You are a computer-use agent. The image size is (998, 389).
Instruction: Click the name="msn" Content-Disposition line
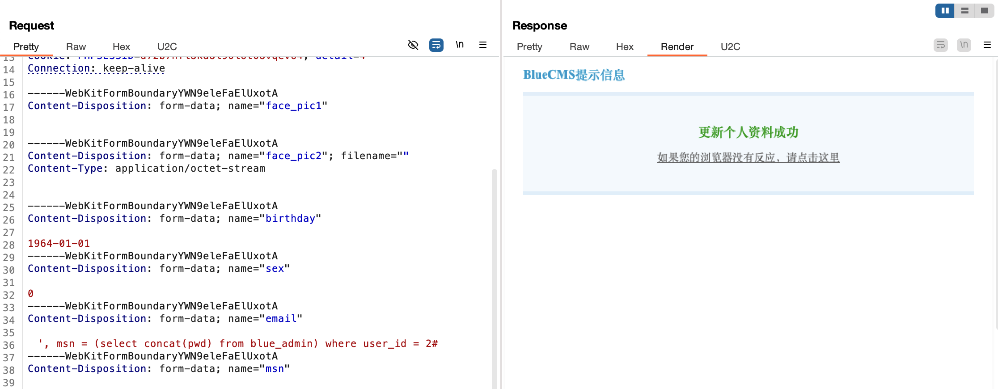[159, 368]
